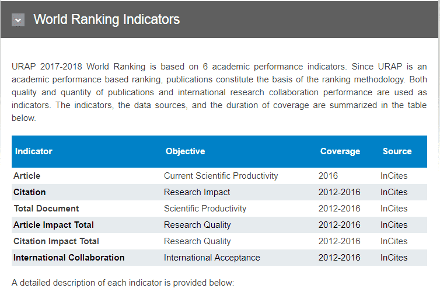440x288 pixels.
Task: Click Current Scientific Productivity objective
Action: click(221, 176)
